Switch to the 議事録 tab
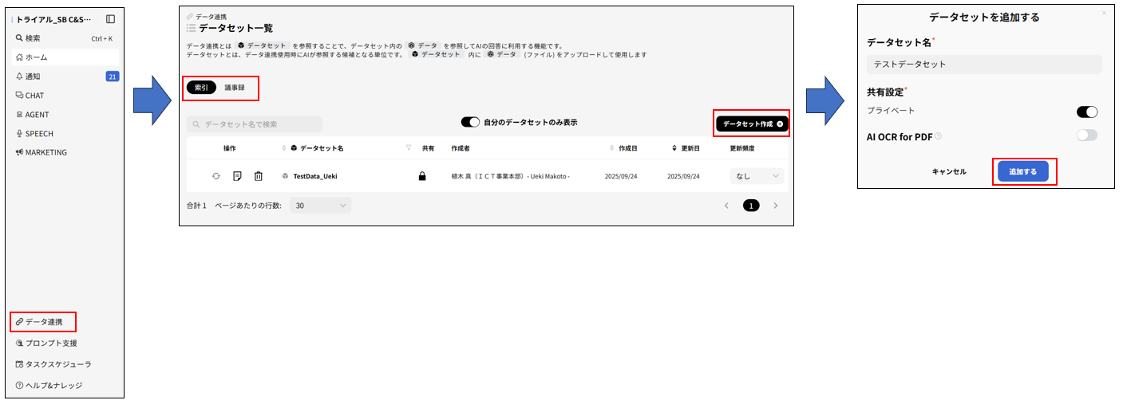The image size is (1123, 408). click(x=235, y=88)
